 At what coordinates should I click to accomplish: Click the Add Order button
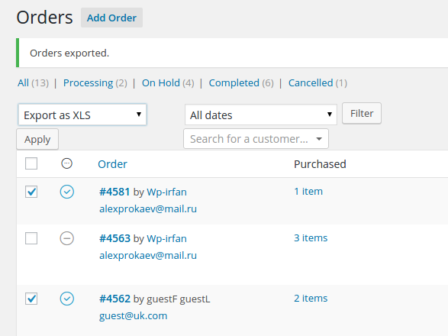pos(111,18)
